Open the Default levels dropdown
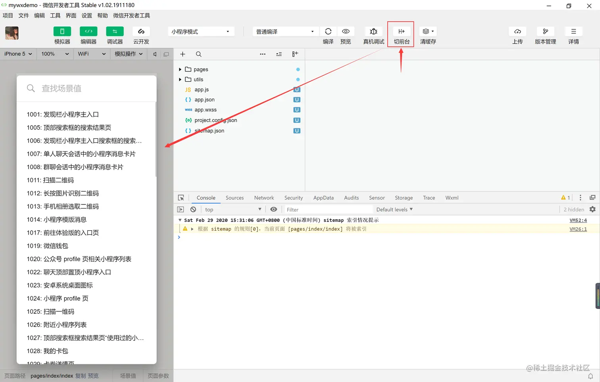Screen dimensions: 600x382 (x=394, y=210)
